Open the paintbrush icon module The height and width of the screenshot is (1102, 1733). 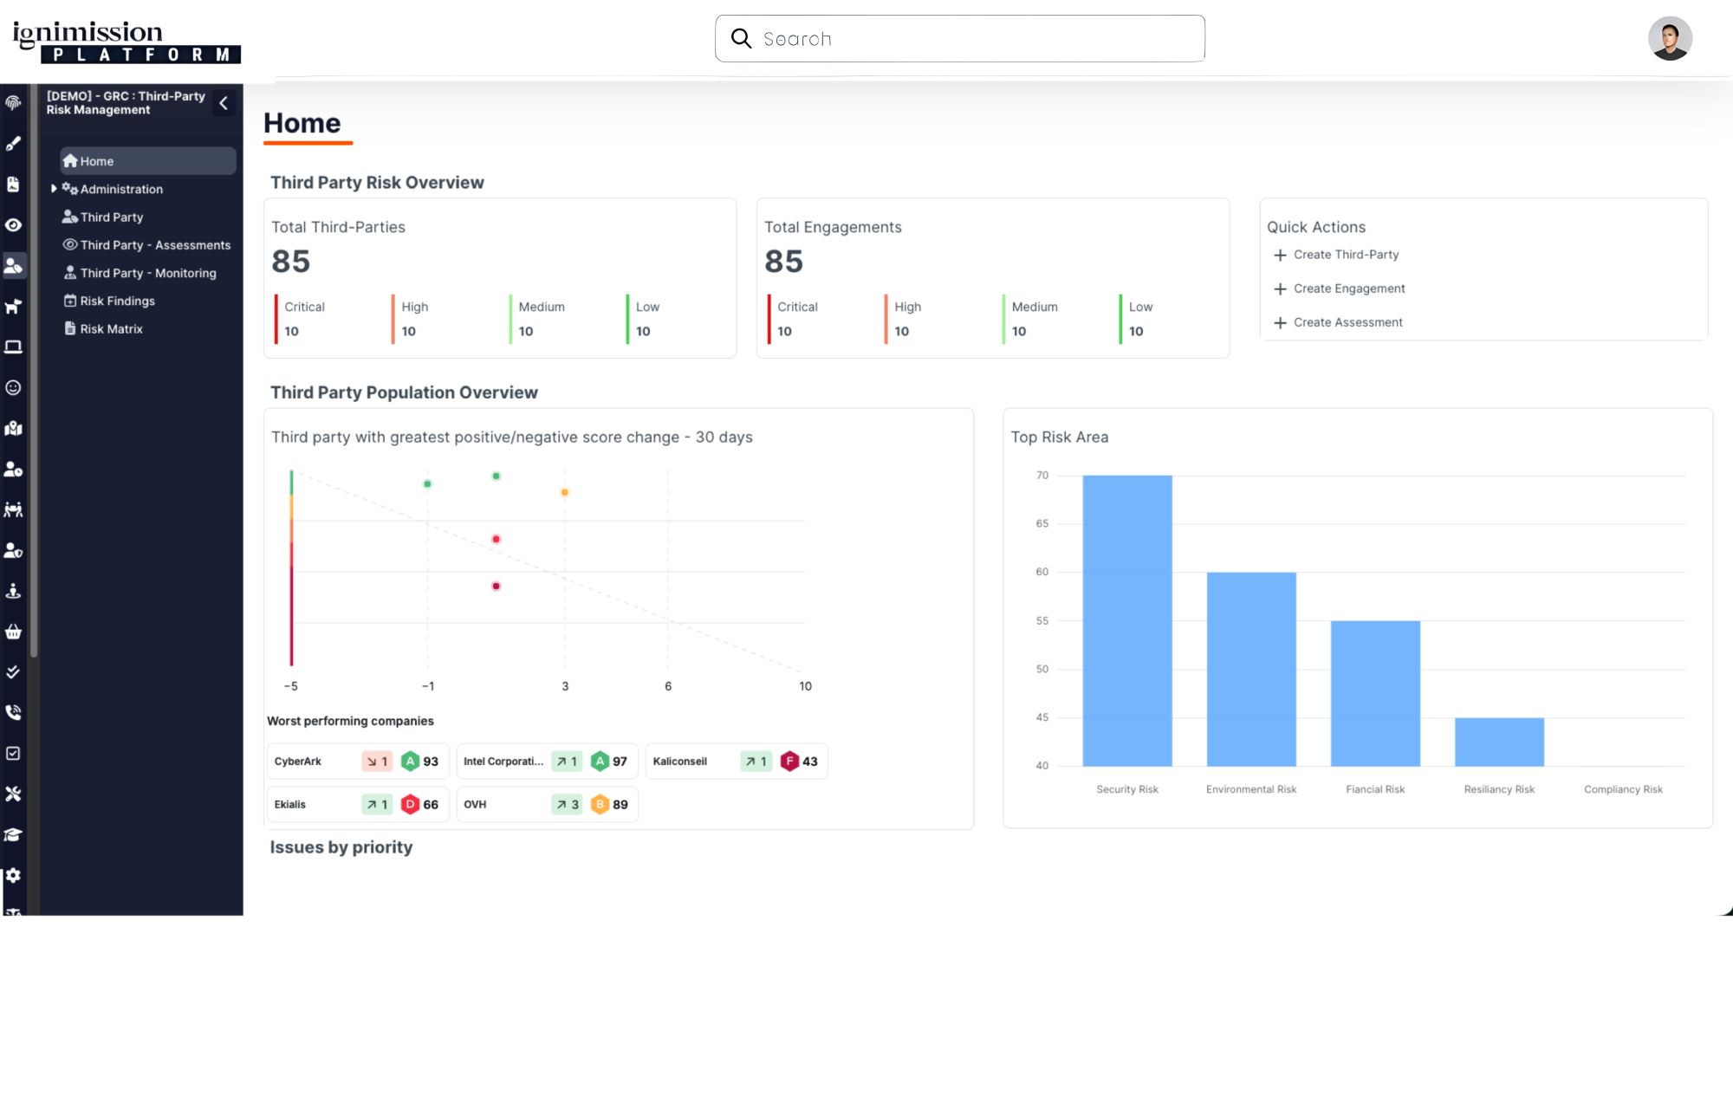tap(13, 144)
